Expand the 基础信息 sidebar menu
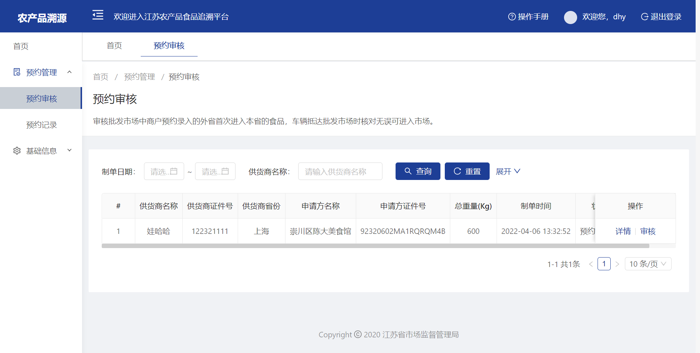The image size is (700, 353). point(70,150)
